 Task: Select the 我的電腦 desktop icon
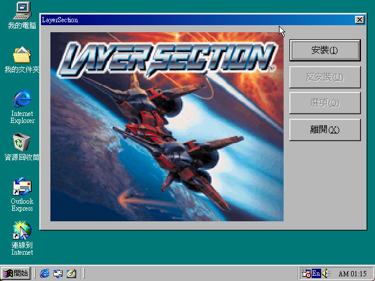[x=22, y=16]
